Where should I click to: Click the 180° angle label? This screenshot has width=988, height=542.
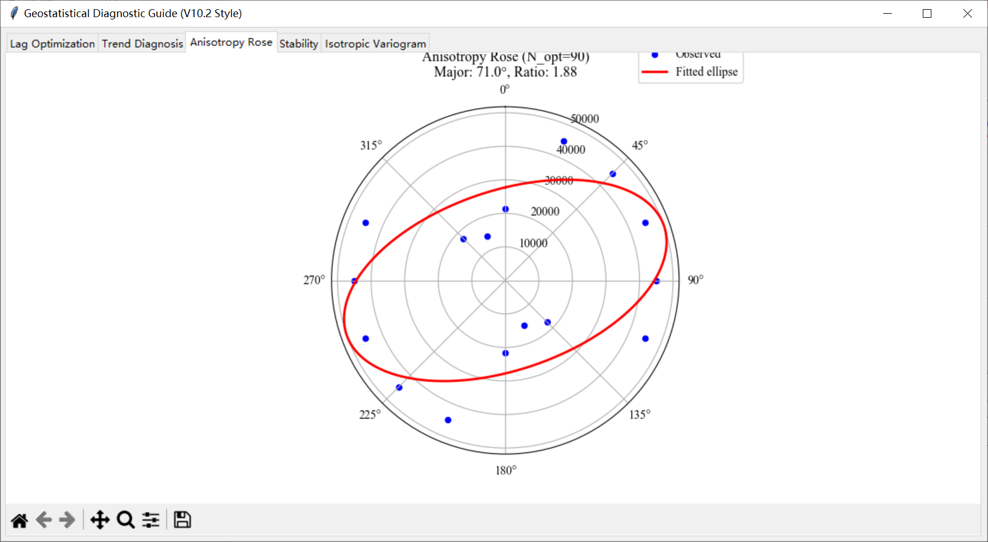506,471
